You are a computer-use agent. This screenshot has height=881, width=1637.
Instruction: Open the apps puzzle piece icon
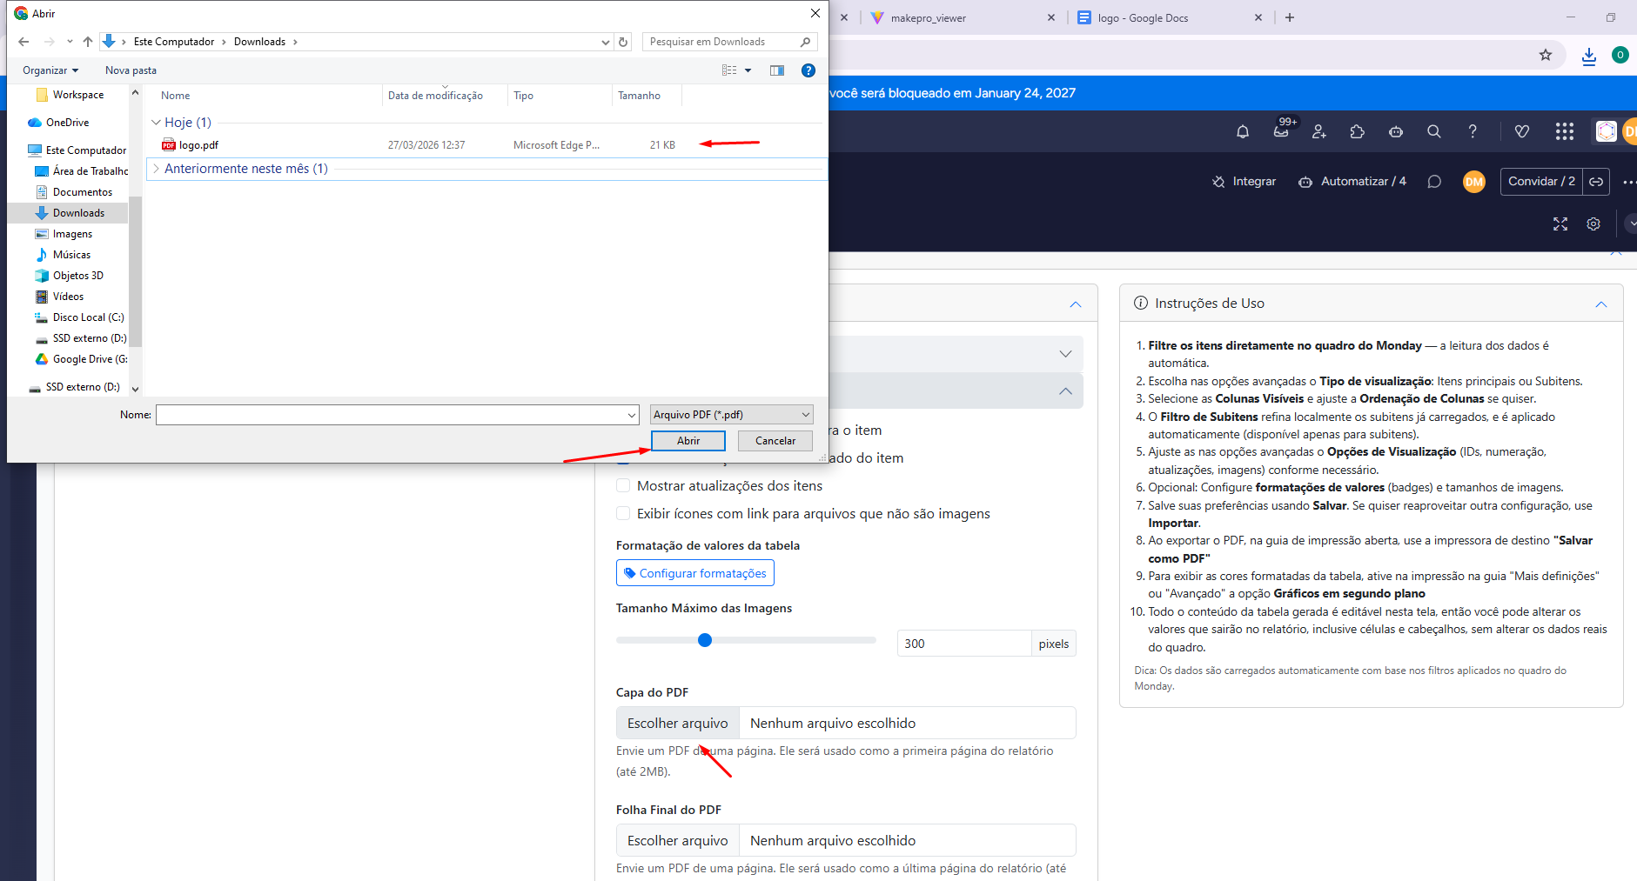(1358, 131)
